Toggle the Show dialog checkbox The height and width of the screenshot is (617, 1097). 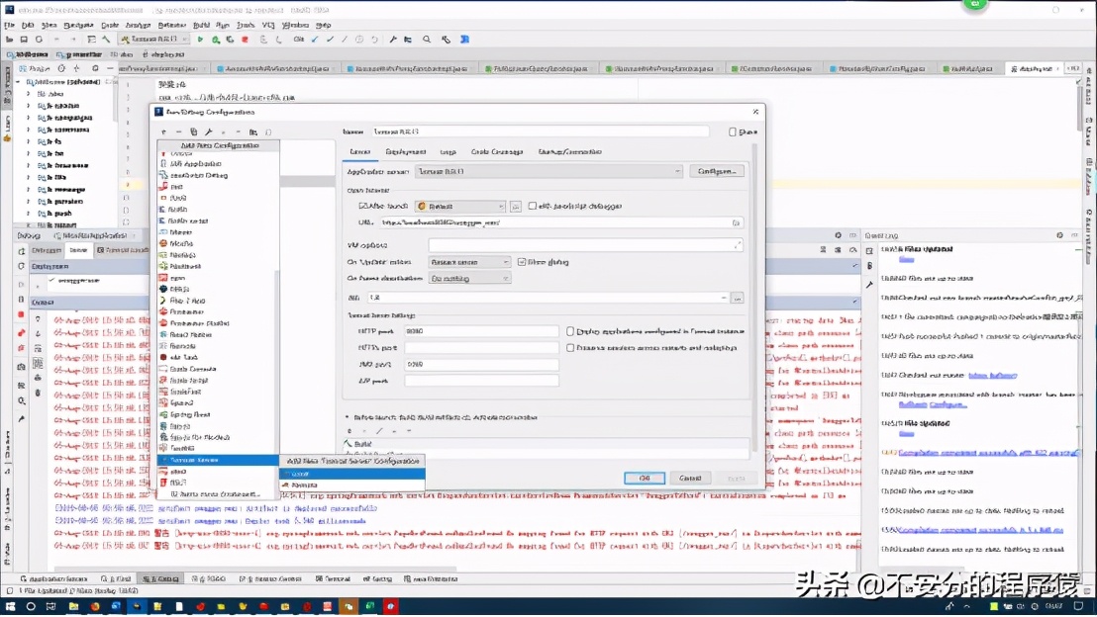(x=522, y=262)
